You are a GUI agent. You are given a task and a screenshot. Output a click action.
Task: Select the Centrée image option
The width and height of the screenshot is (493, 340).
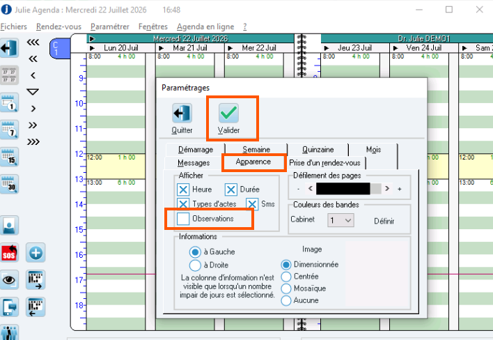[286, 277]
